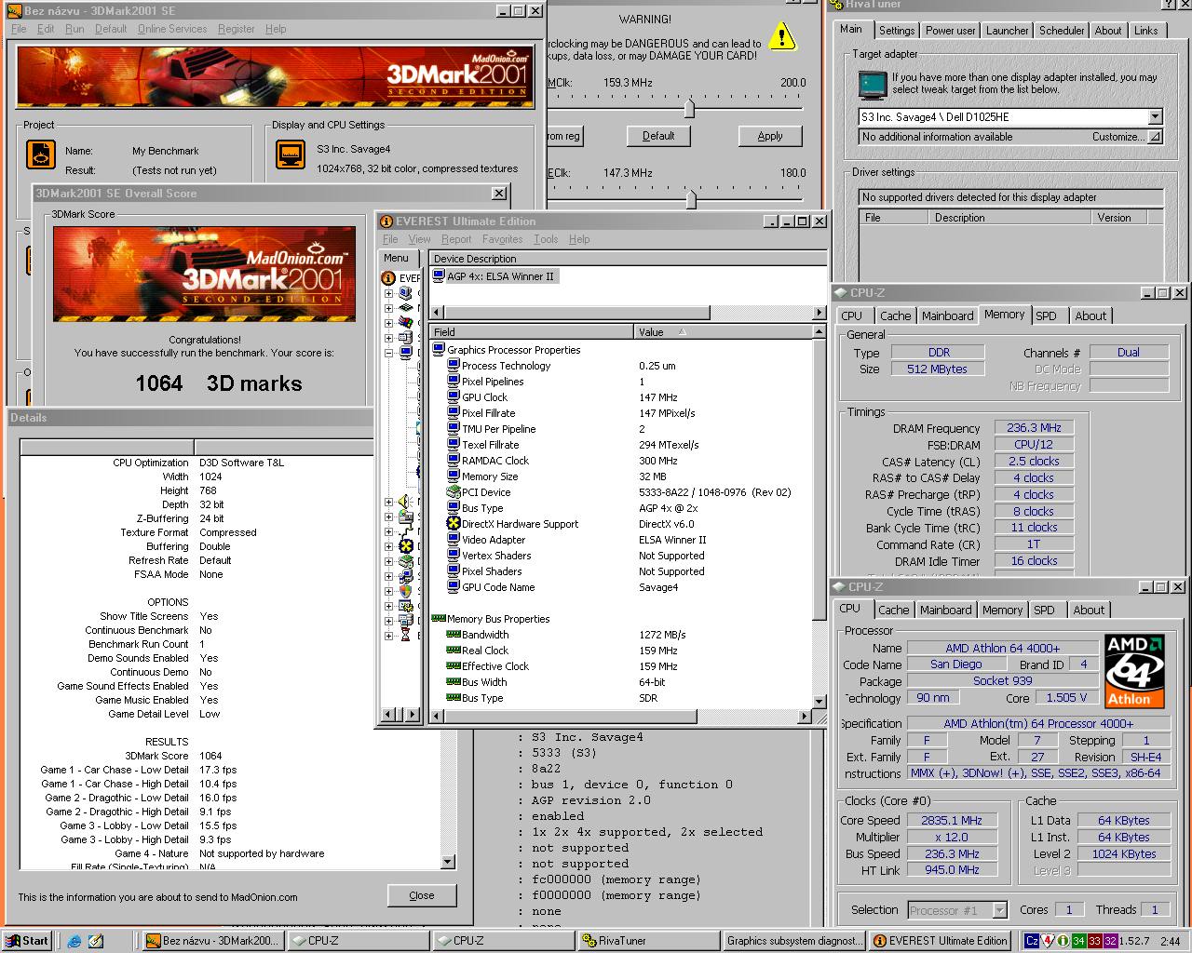Open the Menu tab in EVEREST sidebar
The width and height of the screenshot is (1192, 953).
pos(396,258)
